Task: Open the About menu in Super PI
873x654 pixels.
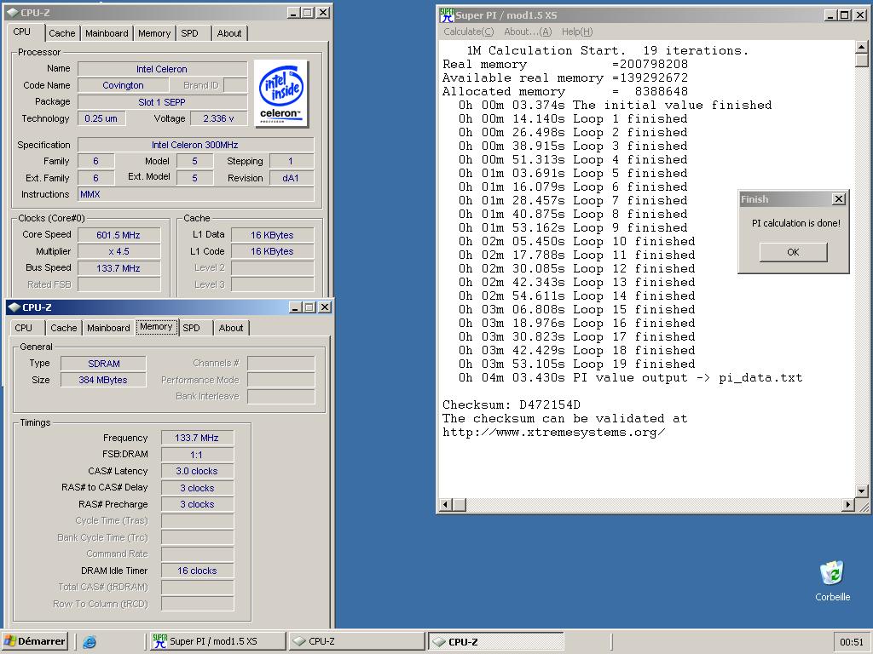Action: coord(528,32)
